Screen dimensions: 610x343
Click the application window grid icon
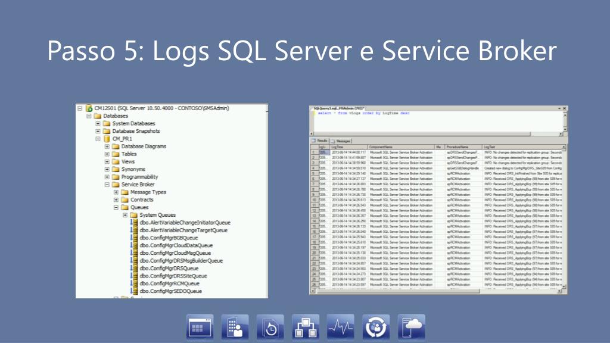coord(200,327)
